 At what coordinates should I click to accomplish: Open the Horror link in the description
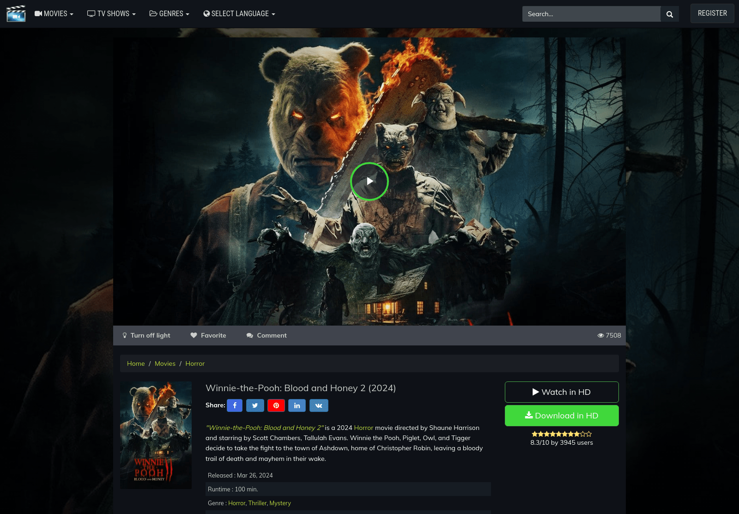click(363, 428)
